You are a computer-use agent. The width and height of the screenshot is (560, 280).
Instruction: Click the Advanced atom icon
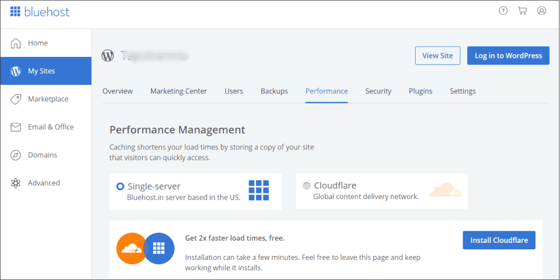click(x=16, y=183)
